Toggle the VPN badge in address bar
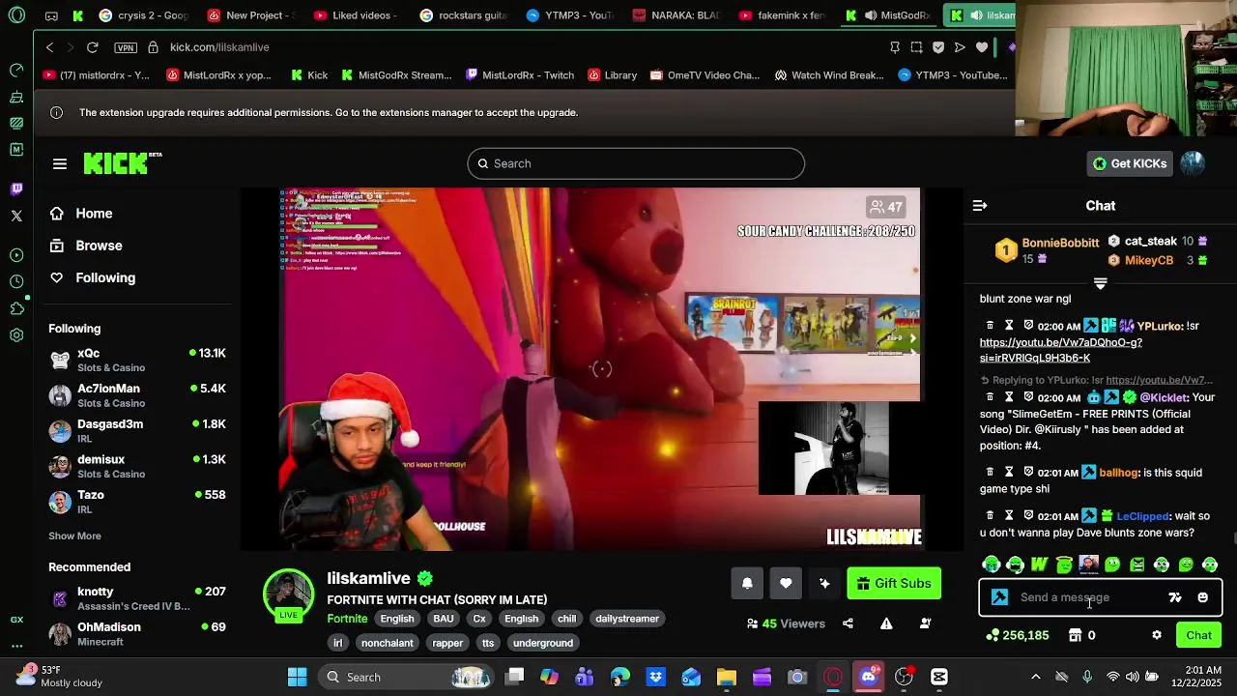This screenshot has height=696, width=1237. click(x=125, y=47)
